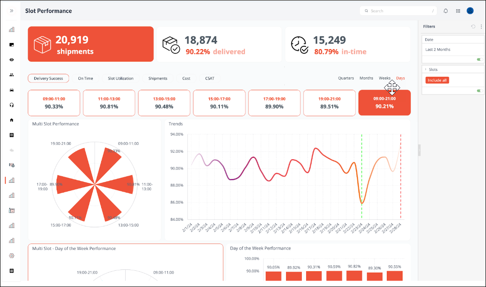Select the 17:00-19:00 slot card

[x=275, y=103]
